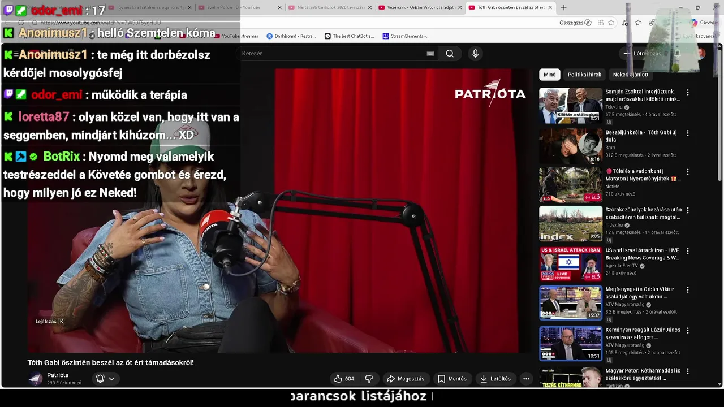Image resolution: width=724 pixels, height=407 pixels.
Task: Open a new browser tab with plus
Action: pyautogui.click(x=563, y=7)
